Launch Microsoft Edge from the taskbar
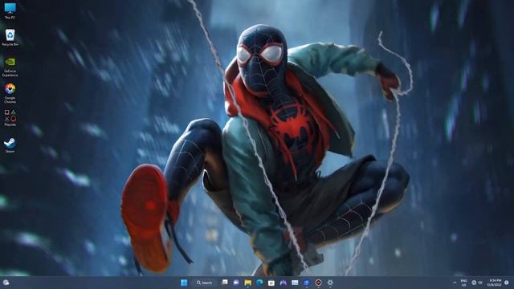Screen dimensions: 514x289 [x=259, y=283]
